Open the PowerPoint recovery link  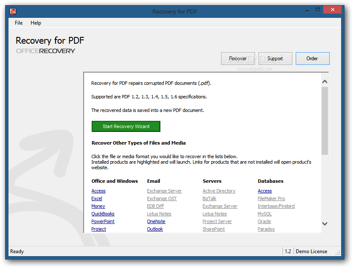point(103,221)
